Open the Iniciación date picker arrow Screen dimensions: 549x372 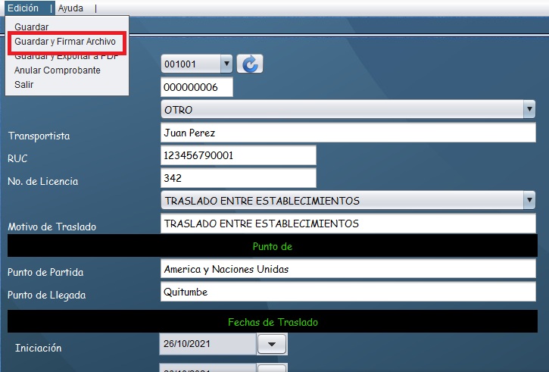pyautogui.click(x=272, y=345)
